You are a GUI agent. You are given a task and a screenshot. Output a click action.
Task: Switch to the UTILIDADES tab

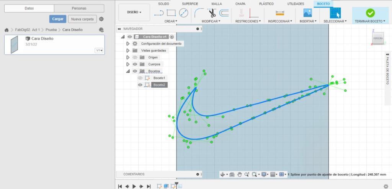pyautogui.click(x=296, y=4)
